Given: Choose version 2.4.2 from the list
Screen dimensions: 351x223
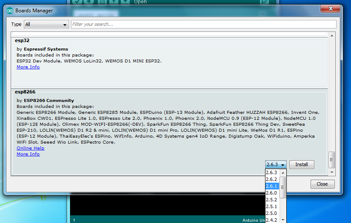Looking at the screenshot, I should pos(272,220).
